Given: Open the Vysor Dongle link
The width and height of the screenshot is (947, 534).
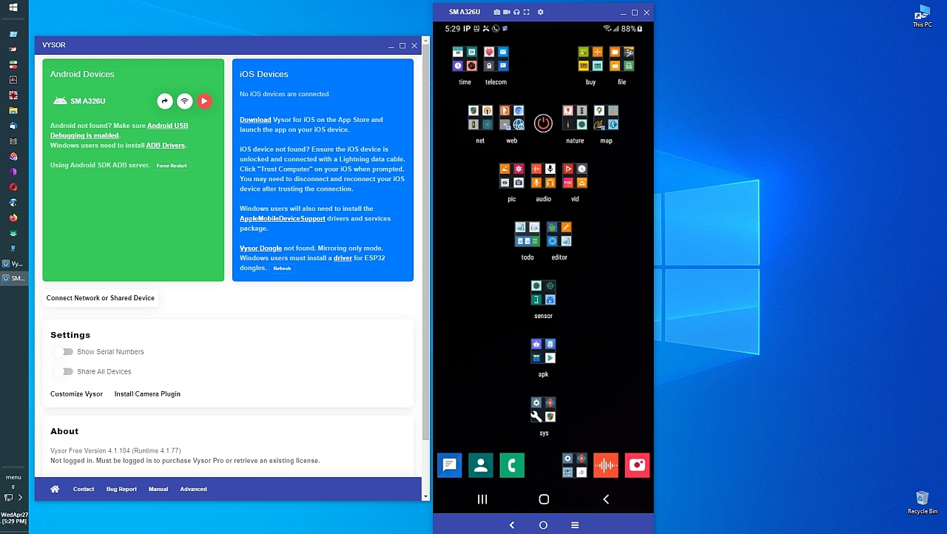Looking at the screenshot, I should (x=260, y=249).
